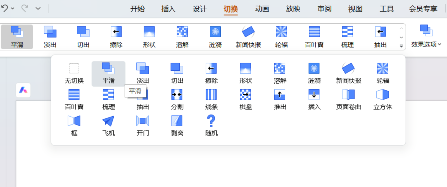Select 擦除 transition in the dropdown gallery
The height and width of the screenshot is (187, 447).
[x=211, y=73]
